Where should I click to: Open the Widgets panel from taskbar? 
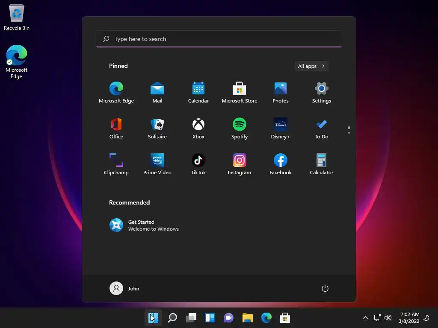point(210,318)
